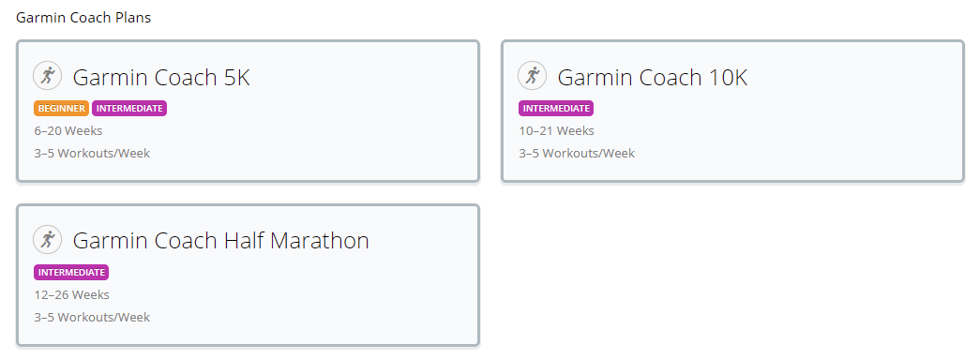This screenshot has width=979, height=359.
Task: Click the 10–21 Weeks text in 10K card
Action: 556,130
